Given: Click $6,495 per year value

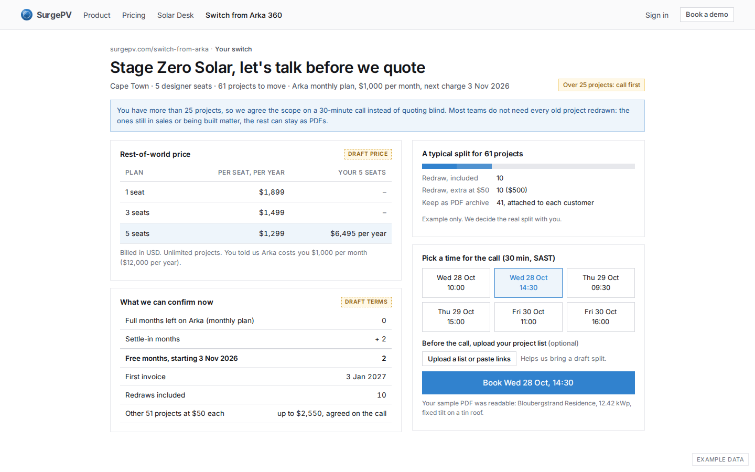Looking at the screenshot, I should (358, 233).
